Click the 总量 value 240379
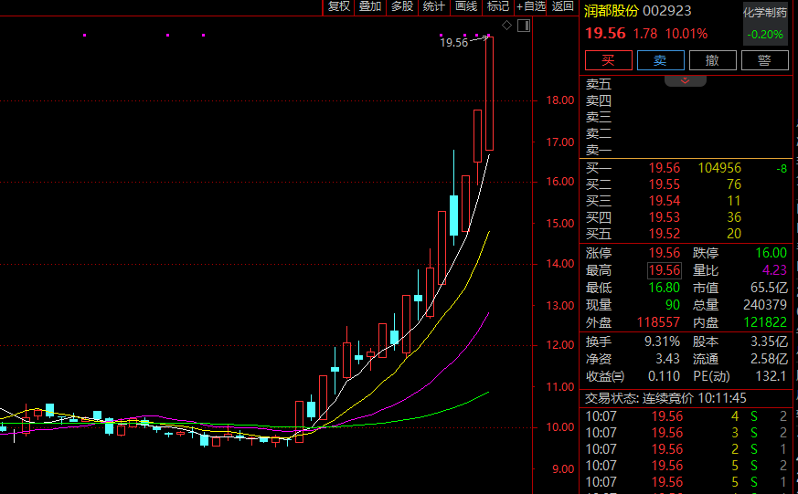The width and height of the screenshot is (798, 494). pos(765,305)
